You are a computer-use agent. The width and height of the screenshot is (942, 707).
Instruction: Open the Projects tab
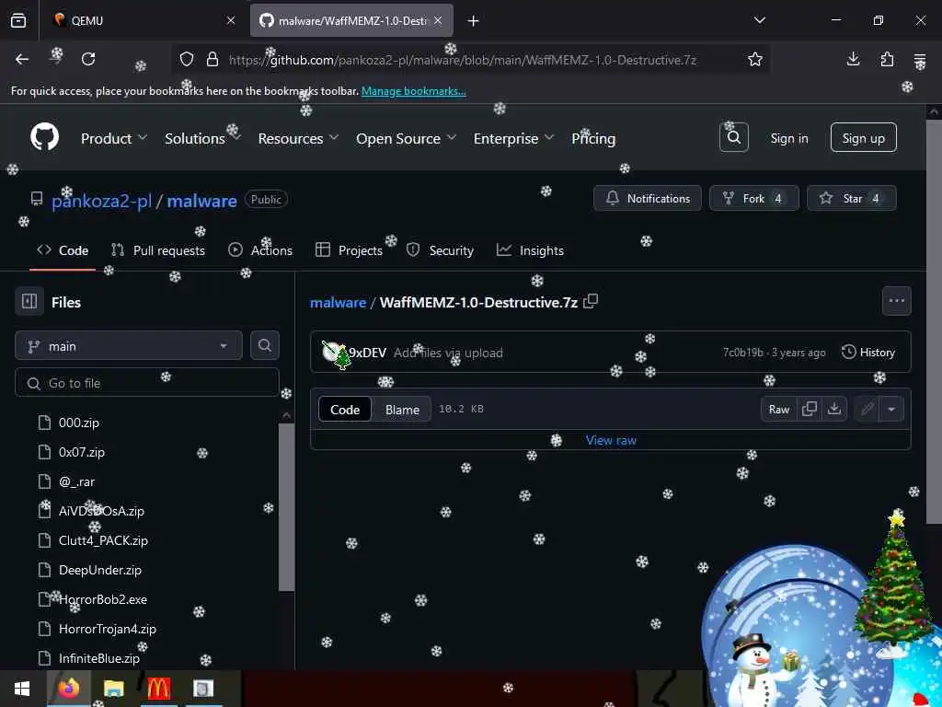(349, 250)
